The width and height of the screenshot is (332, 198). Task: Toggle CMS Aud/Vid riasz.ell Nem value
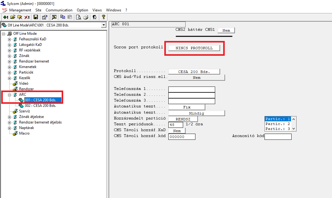[196, 78]
